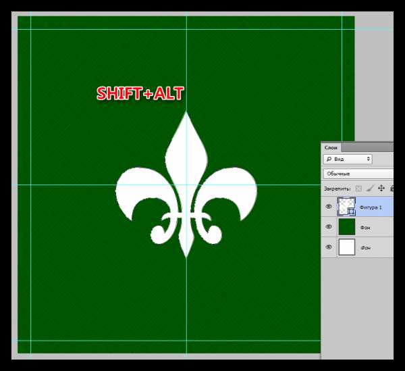Image resolution: width=405 pixels, height=371 pixels.
Task: Toggle visibility of the green Фон layer
Action: [329, 227]
